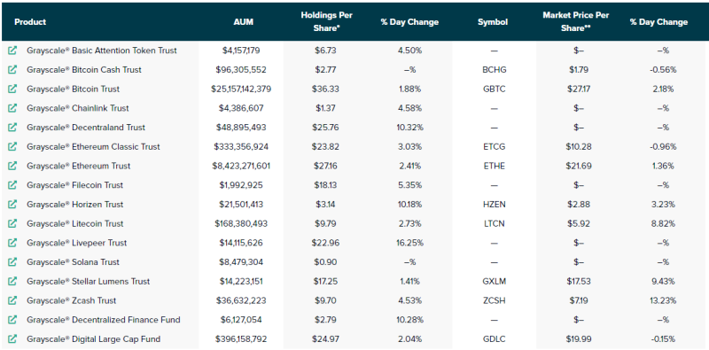Click external link icon next to Solana Trust
Screen dimensions: 709x350
pyautogui.click(x=12, y=261)
